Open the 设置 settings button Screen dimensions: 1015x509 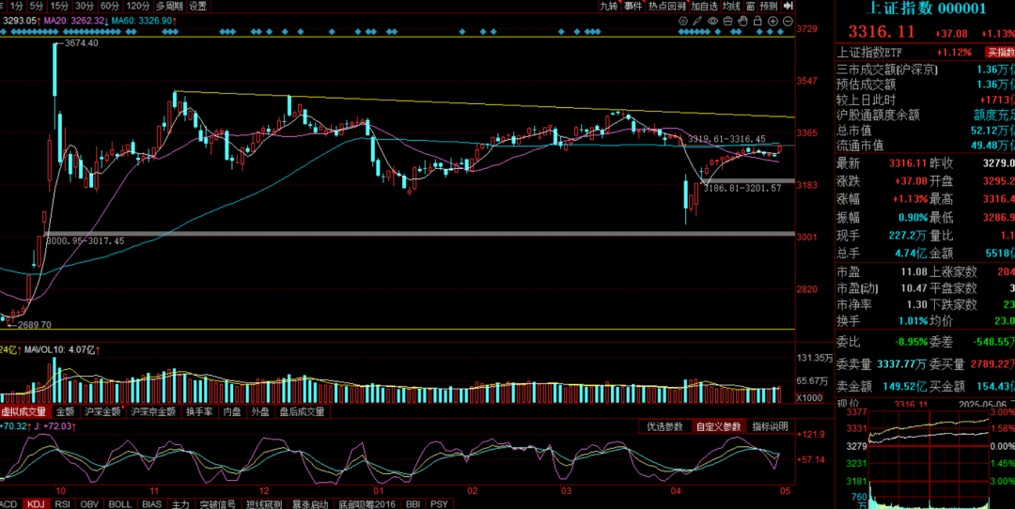click(x=198, y=6)
